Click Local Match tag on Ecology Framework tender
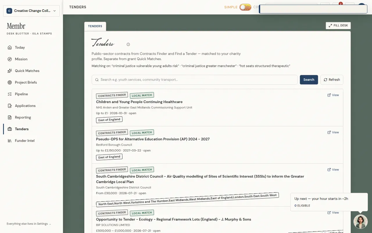Image resolution: width=372 pixels, height=233 pixels. [142, 213]
